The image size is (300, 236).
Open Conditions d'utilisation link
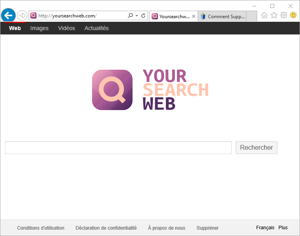point(41,228)
